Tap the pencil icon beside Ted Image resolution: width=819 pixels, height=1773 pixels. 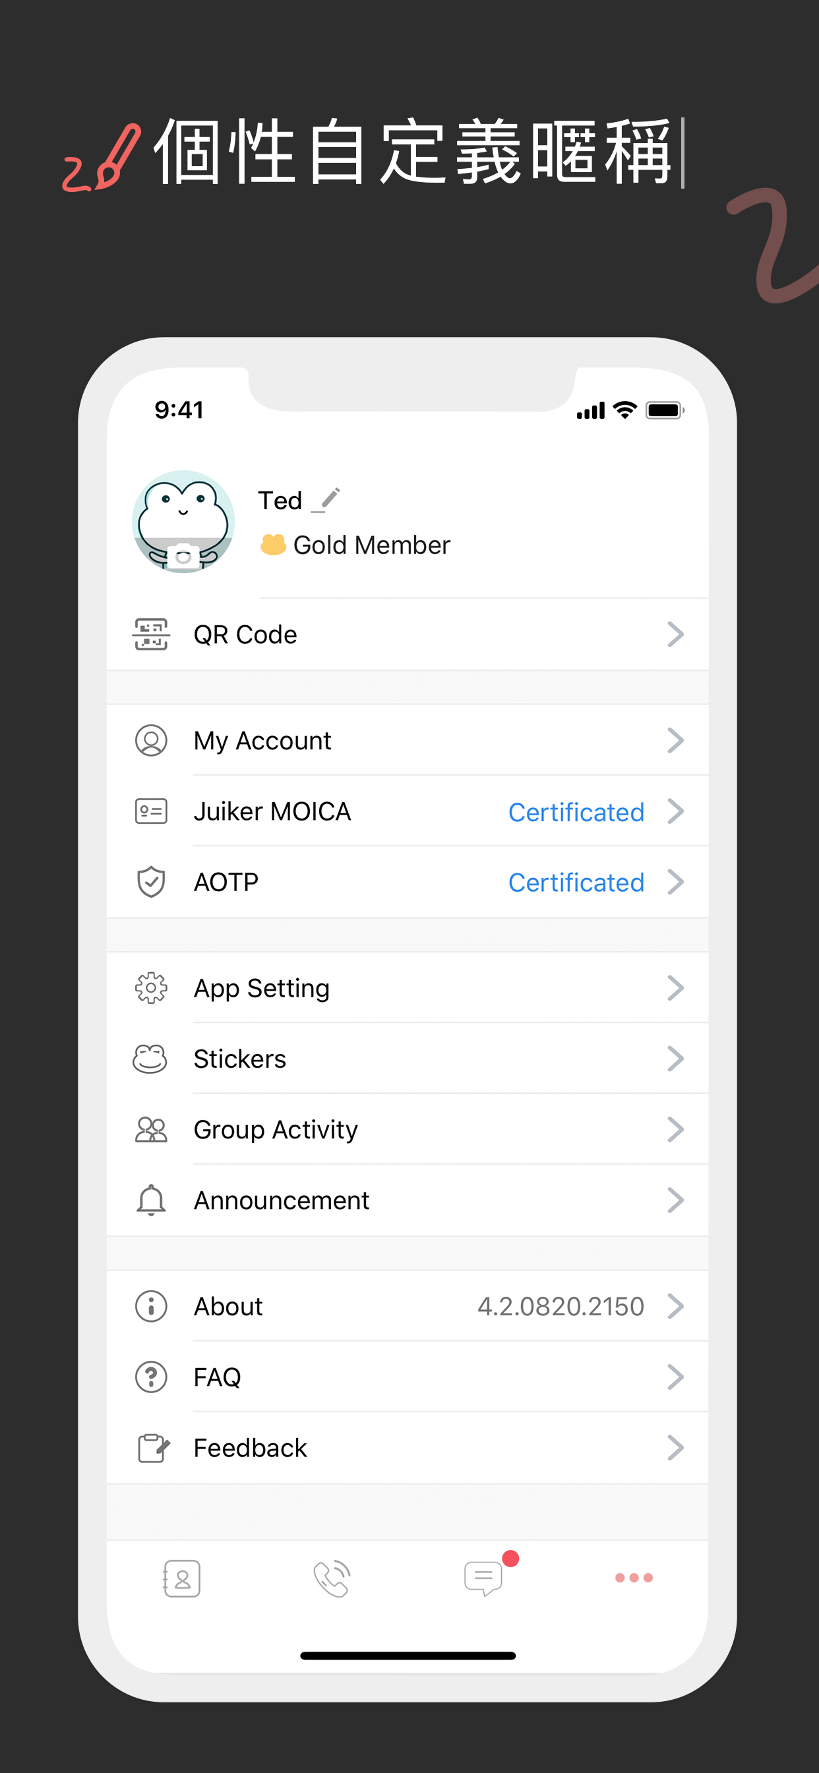tap(326, 501)
